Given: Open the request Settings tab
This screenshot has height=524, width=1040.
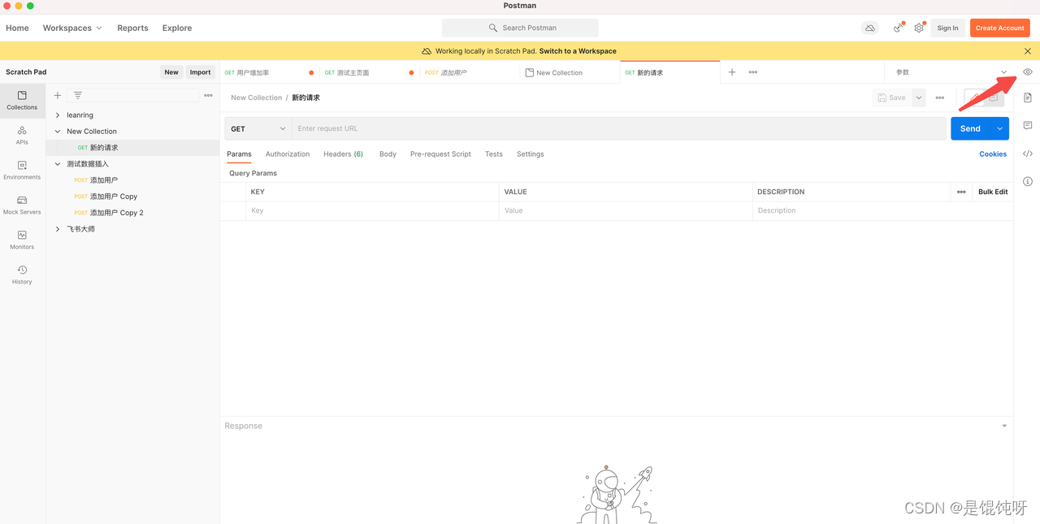Looking at the screenshot, I should (x=531, y=154).
